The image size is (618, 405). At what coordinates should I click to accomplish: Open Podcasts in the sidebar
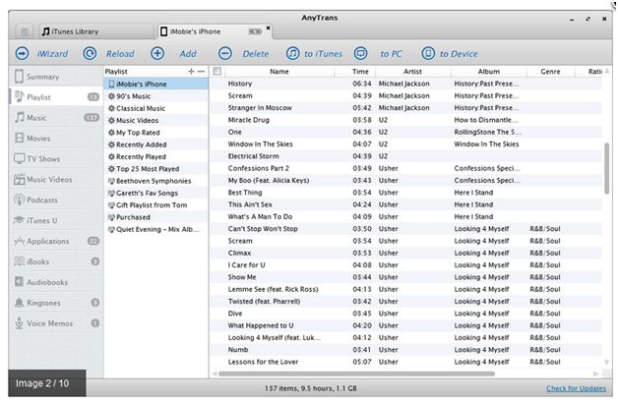coord(55,200)
